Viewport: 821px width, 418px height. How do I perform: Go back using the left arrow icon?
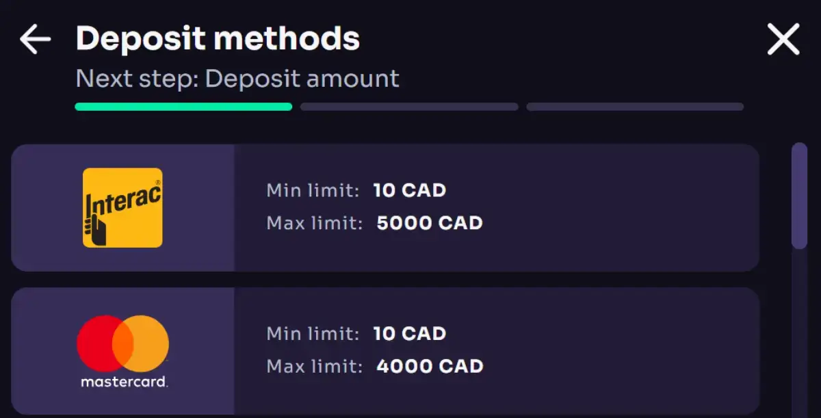(x=36, y=39)
